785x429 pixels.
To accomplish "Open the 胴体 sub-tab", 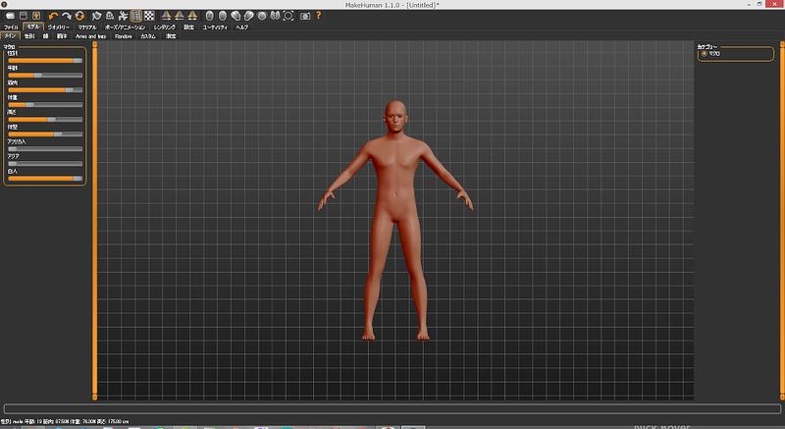I will (62, 36).
